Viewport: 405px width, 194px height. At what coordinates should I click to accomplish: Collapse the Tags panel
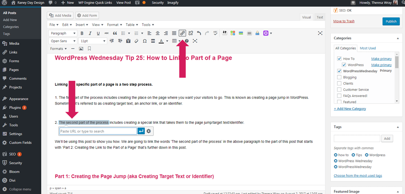coord(398,127)
